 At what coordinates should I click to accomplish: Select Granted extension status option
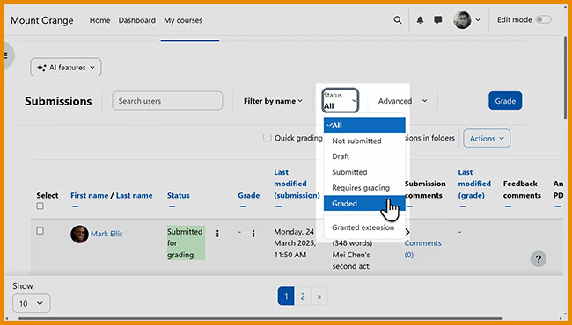(x=364, y=227)
